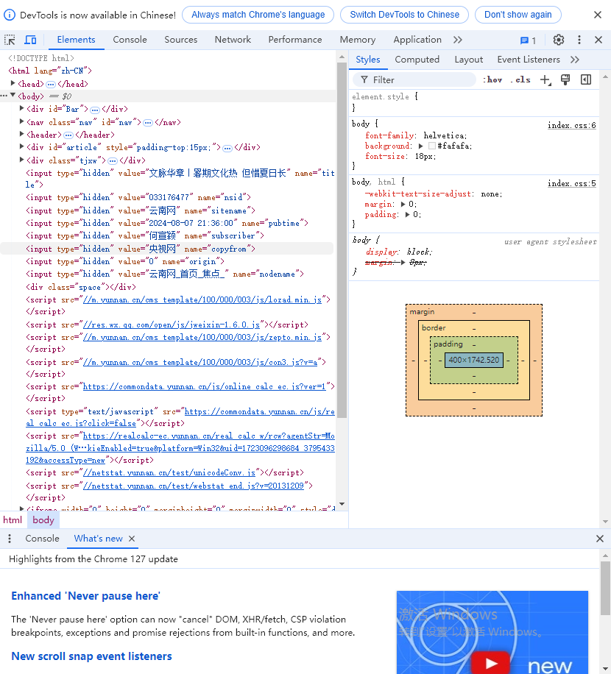Open the Application tab
The width and height of the screenshot is (611, 674).
point(417,40)
